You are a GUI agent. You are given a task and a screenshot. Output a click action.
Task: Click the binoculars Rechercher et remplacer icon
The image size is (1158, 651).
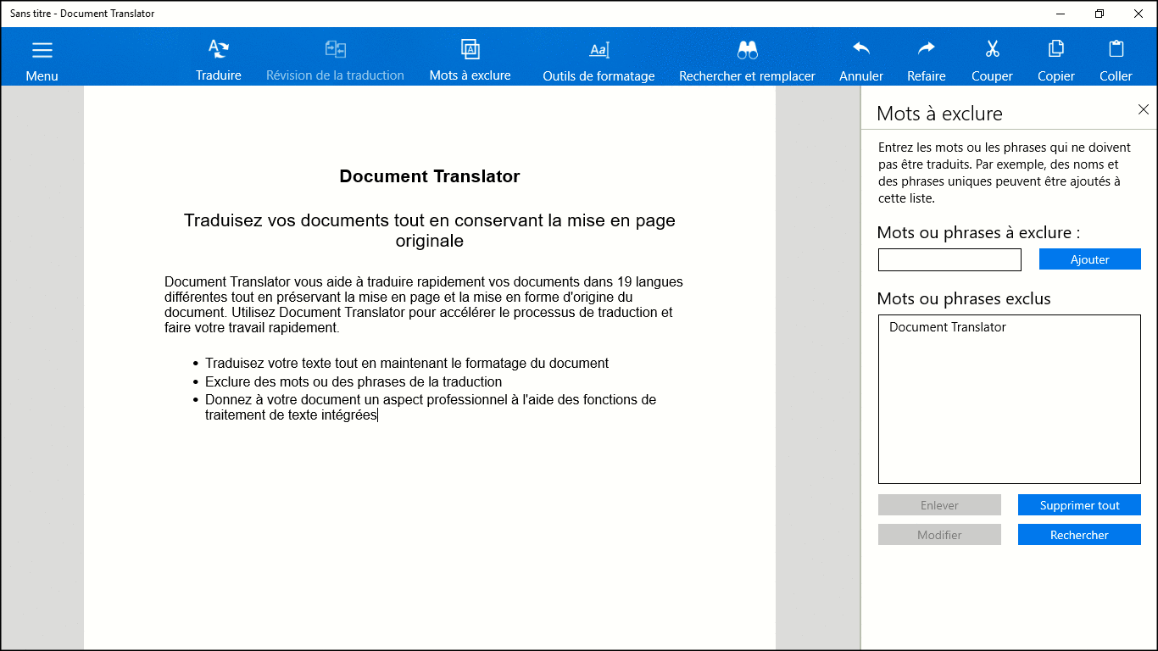[x=747, y=50]
